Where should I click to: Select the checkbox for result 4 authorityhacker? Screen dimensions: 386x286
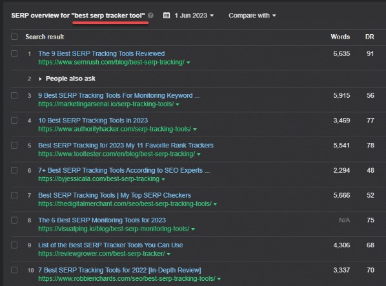click(14, 120)
